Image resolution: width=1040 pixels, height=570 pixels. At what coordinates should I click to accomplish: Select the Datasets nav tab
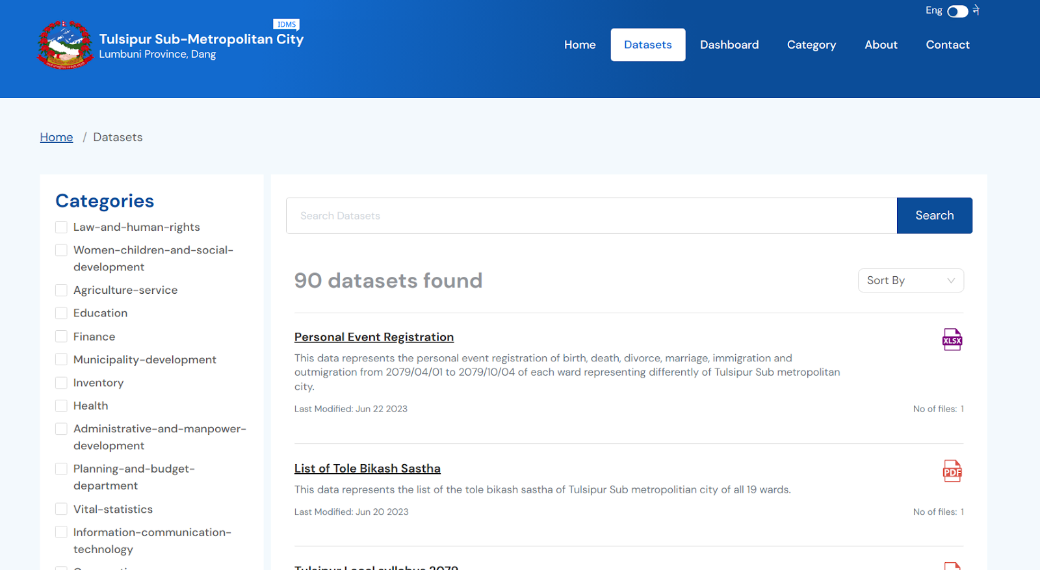[648, 45]
